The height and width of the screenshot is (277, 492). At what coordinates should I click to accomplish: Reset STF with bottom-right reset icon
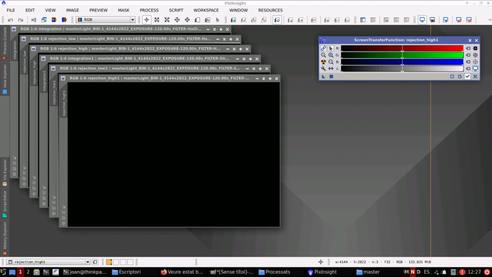click(x=475, y=76)
